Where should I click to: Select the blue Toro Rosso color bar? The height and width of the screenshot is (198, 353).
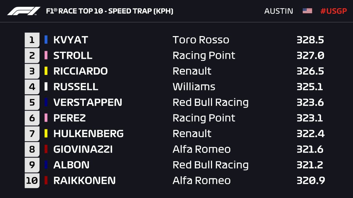(46, 40)
